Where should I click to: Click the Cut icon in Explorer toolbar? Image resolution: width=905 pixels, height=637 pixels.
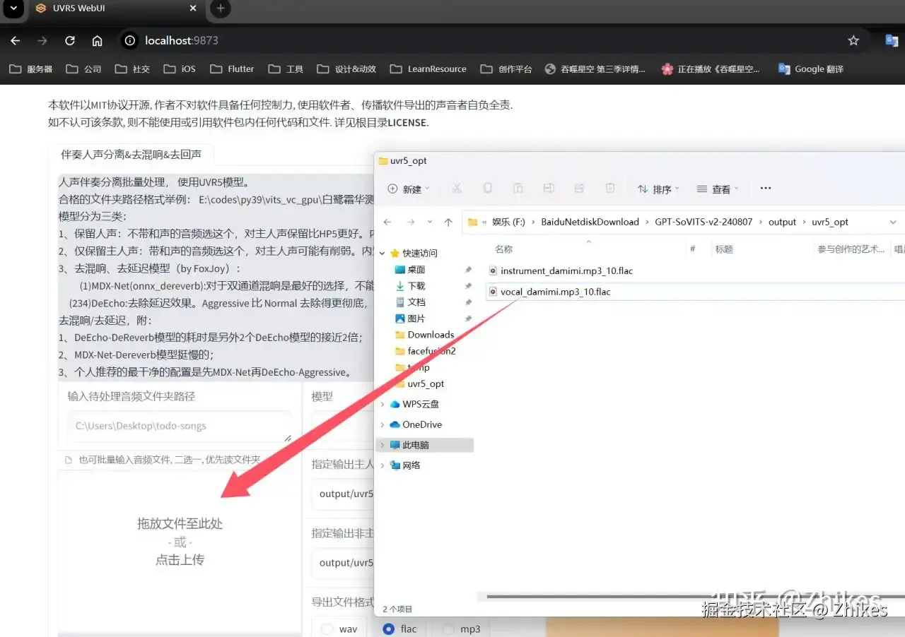click(457, 189)
